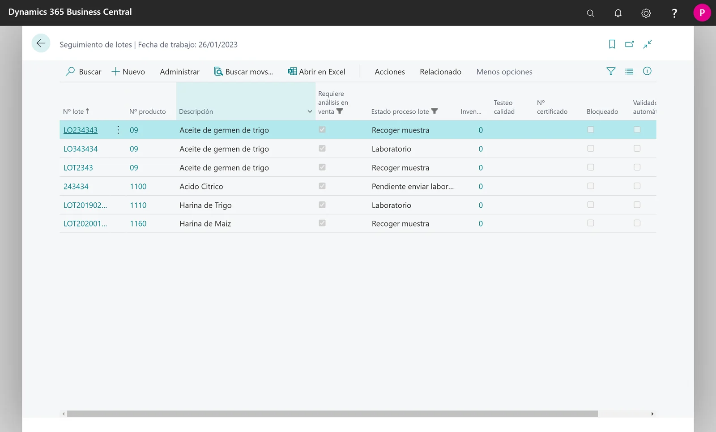This screenshot has height=432, width=716.
Task: Open the info factbox pane icon
Action: pyautogui.click(x=647, y=71)
